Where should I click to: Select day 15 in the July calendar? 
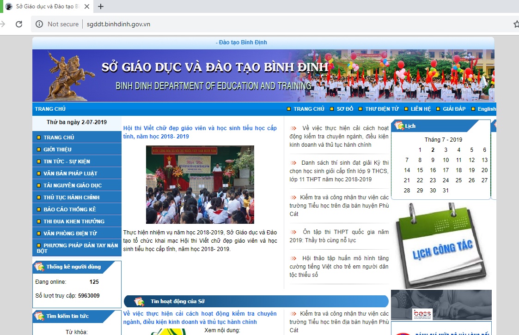(420, 170)
